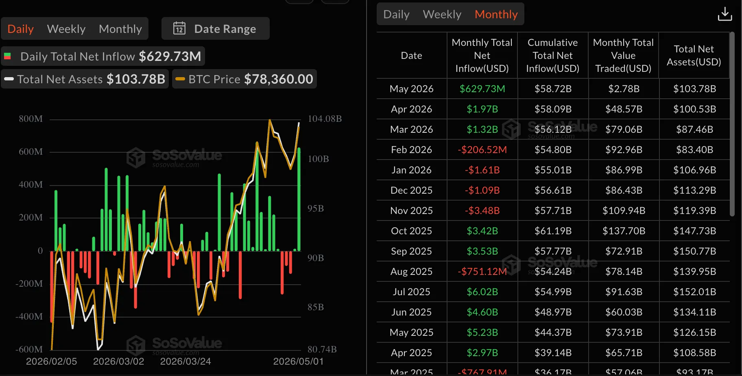Toggle the BTC Price line
This screenshot has width=742, height=376.
[244, 79]
